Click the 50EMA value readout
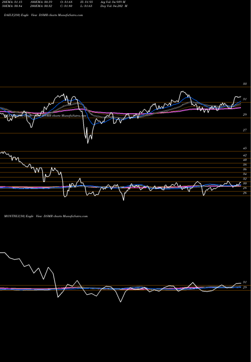 point(12,6)
